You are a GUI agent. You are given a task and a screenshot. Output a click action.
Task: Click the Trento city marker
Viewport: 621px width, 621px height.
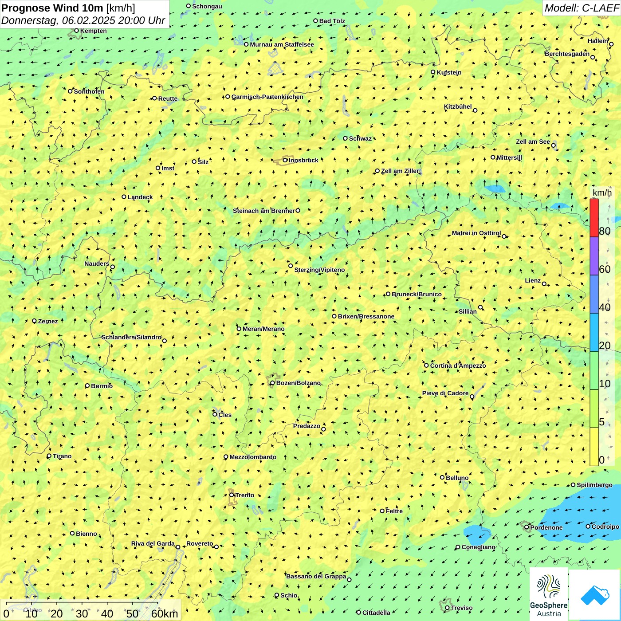click(232, 495)
